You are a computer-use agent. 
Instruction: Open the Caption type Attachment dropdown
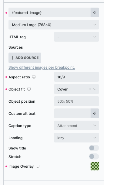(77, 125)
